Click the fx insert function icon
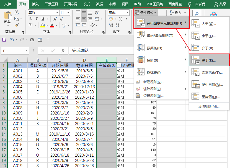The image size is (230, 168). coord(63,51)
